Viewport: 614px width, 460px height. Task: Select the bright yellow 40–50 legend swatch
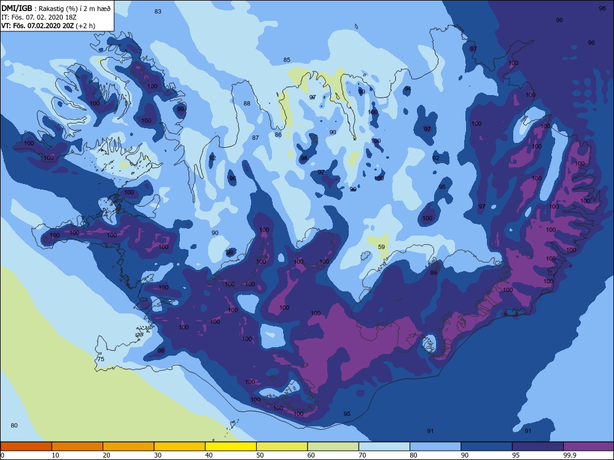tap(231, 447)
